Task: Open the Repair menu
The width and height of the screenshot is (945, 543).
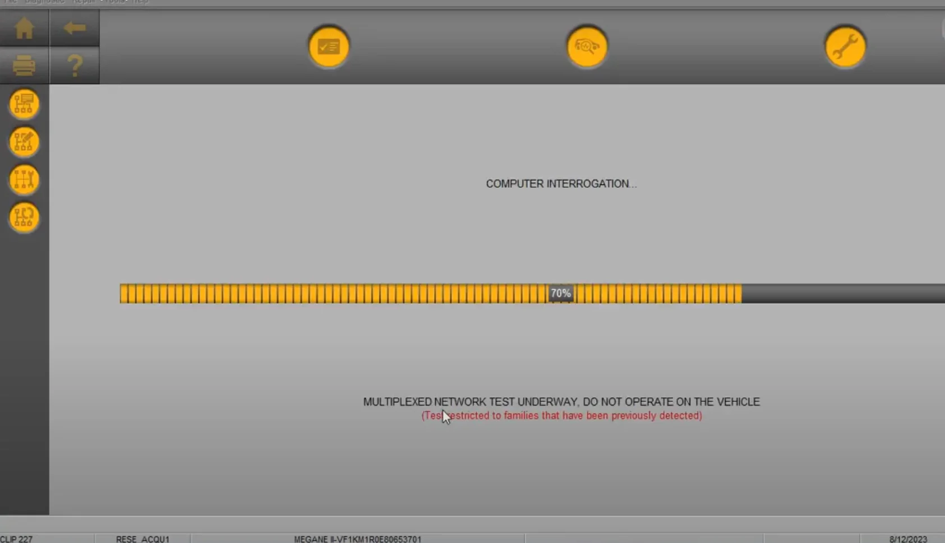Action: tap(83, 2)
